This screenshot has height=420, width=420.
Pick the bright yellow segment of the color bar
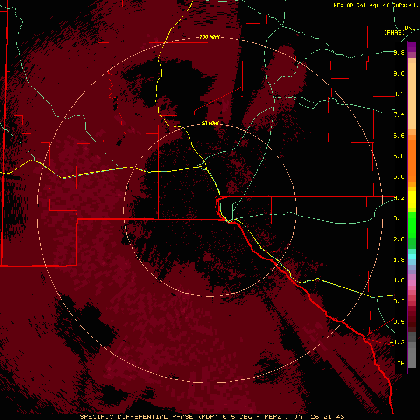coord(412,200)
